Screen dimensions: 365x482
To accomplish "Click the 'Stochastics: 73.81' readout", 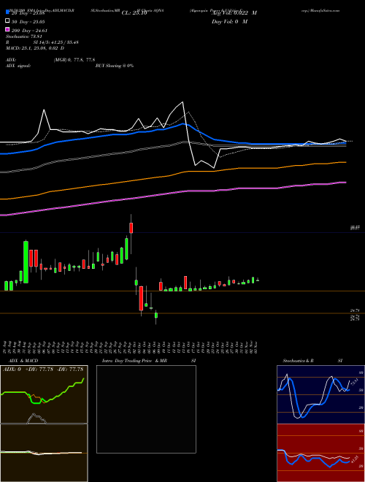I will 24,37.
